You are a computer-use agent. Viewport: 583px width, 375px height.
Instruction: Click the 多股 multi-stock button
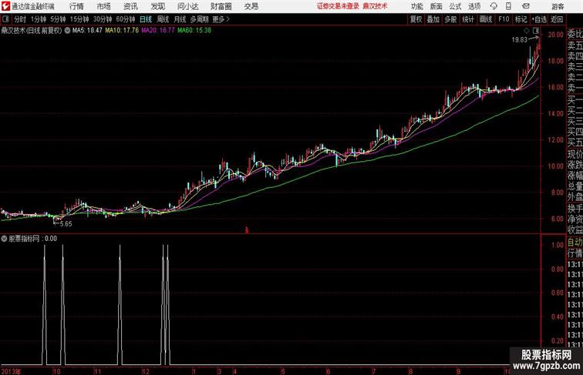(x=450, y=19)
